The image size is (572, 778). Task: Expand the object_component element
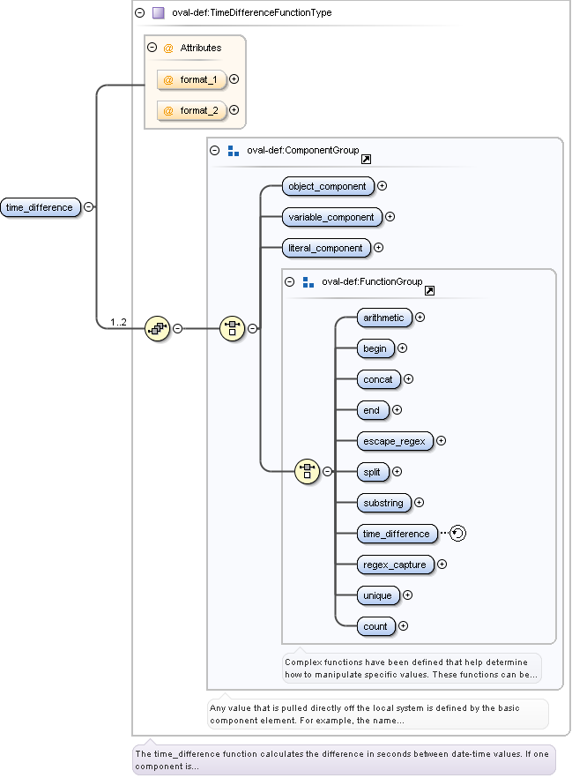pos(383,185)
